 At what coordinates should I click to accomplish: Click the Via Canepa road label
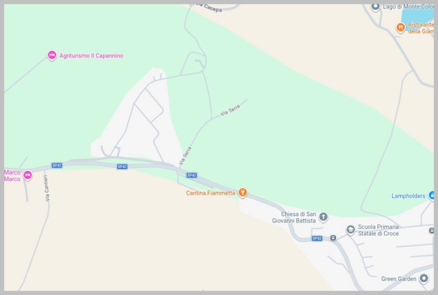(210, 7)
